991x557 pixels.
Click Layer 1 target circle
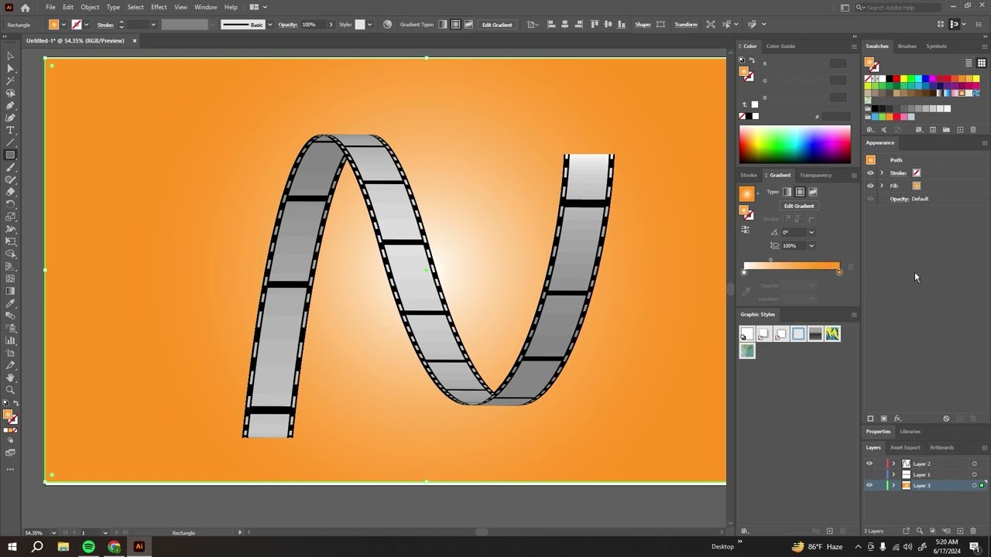tap(974, 474)
